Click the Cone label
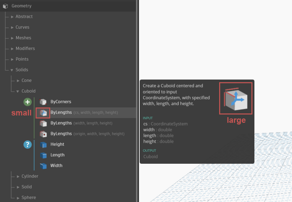 coord(27,81)
